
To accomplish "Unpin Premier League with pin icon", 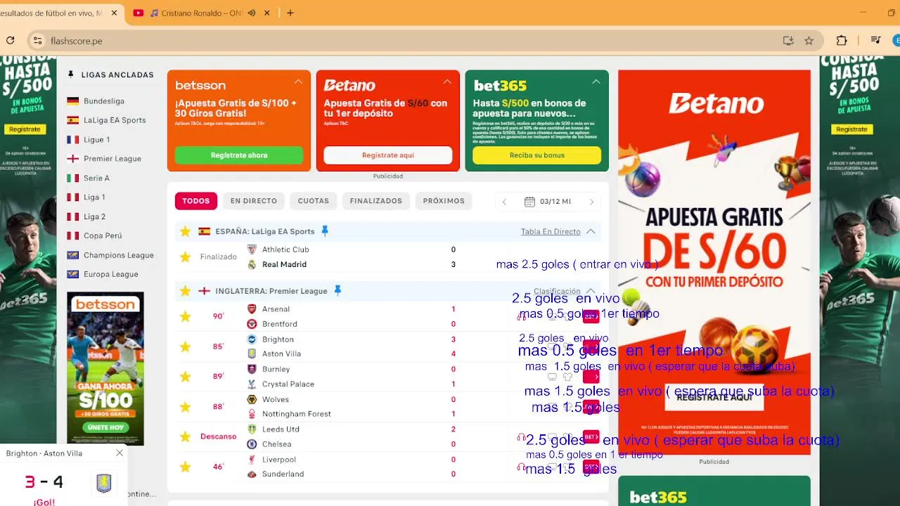I will [337, 291].
